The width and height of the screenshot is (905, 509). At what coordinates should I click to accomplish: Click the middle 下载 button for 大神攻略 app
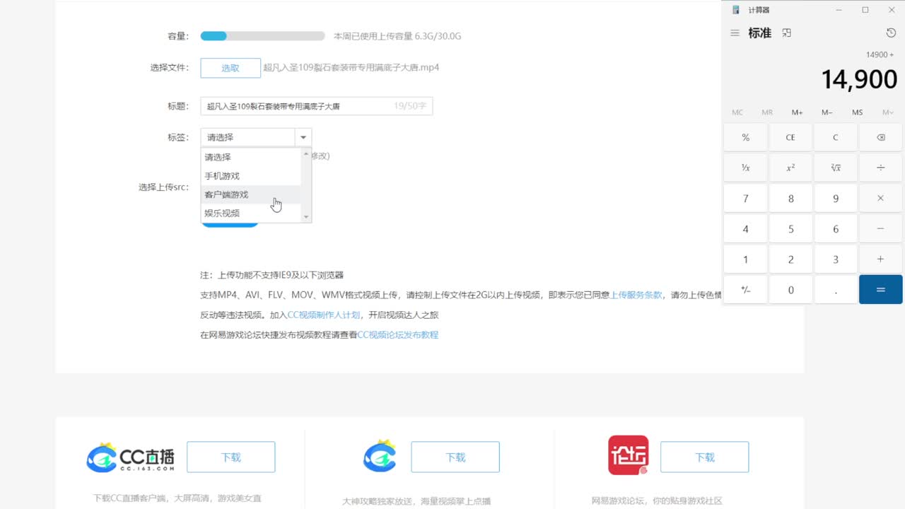click(x=455, y=457)
